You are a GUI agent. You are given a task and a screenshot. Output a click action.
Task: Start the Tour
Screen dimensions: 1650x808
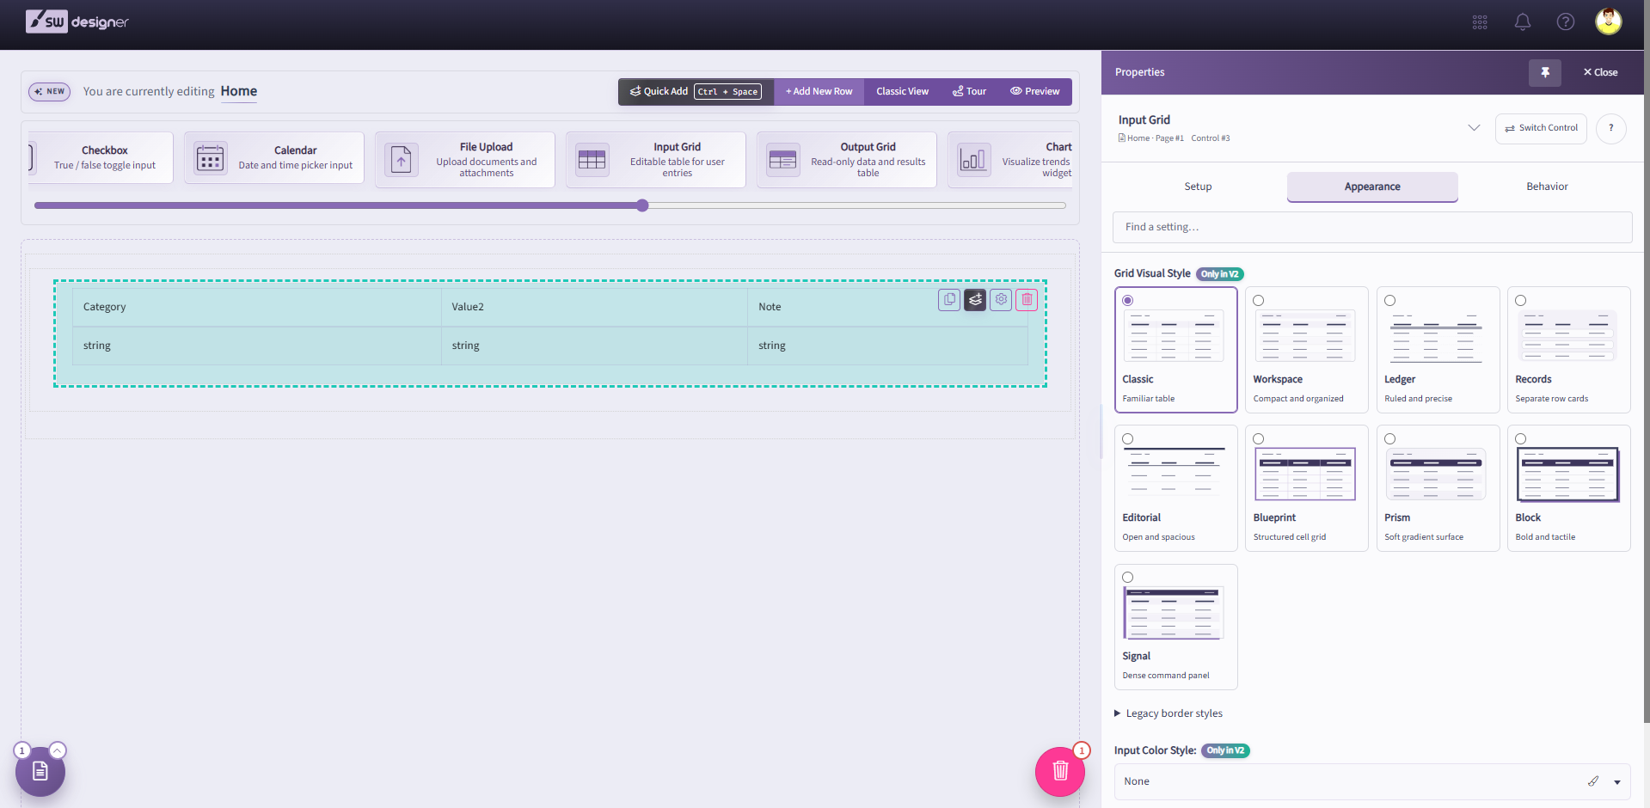969,92
